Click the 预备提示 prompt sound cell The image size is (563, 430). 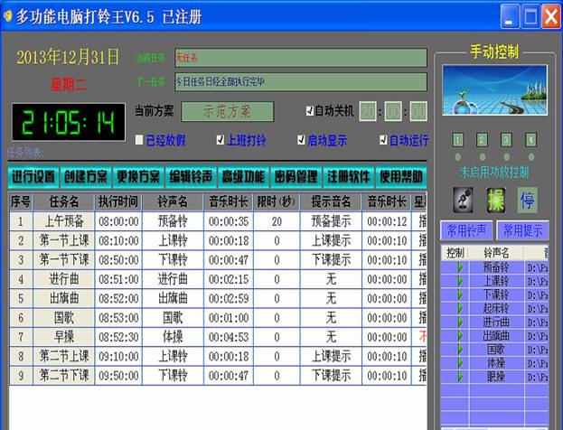(x=331, y=221)
